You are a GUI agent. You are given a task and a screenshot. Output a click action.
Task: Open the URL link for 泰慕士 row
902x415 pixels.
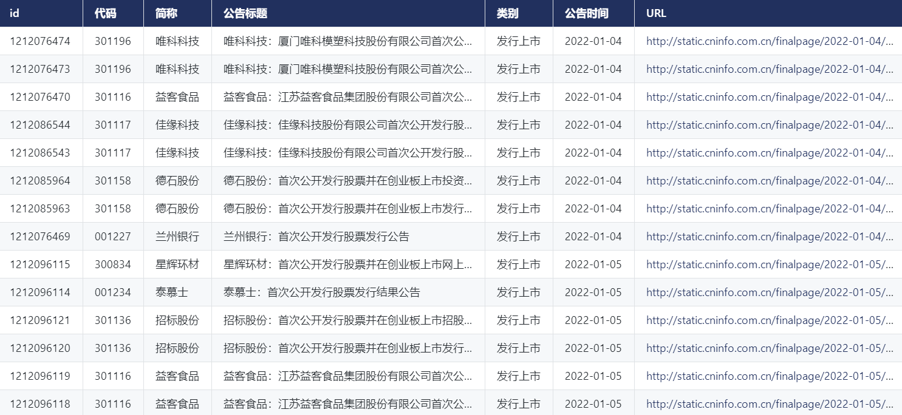[x=770, y=292]
